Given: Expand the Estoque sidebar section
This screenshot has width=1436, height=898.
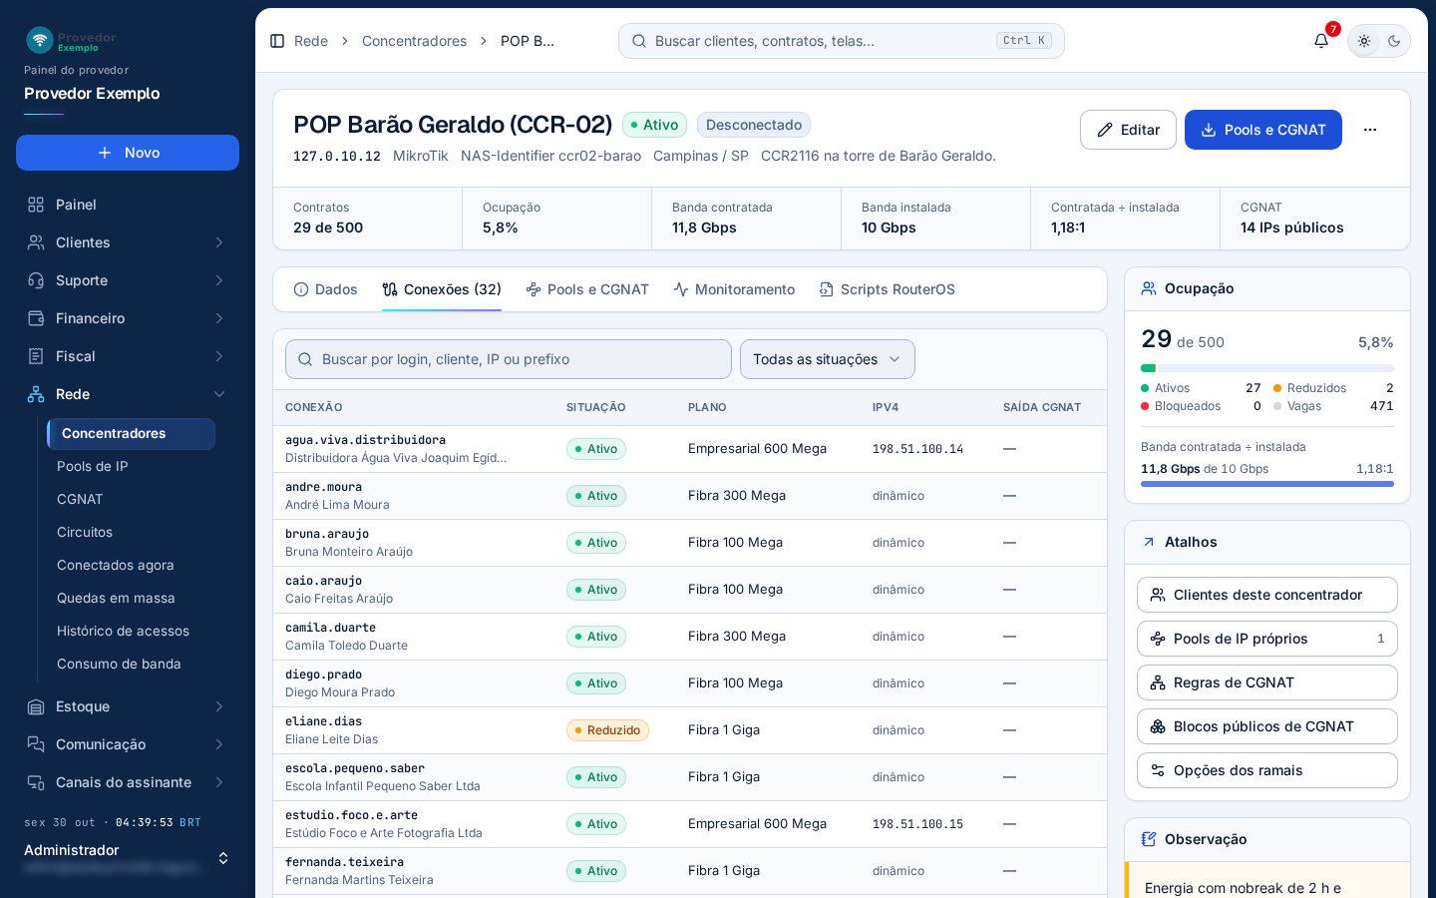Looking at the screenshot, I should pos(128,706).
